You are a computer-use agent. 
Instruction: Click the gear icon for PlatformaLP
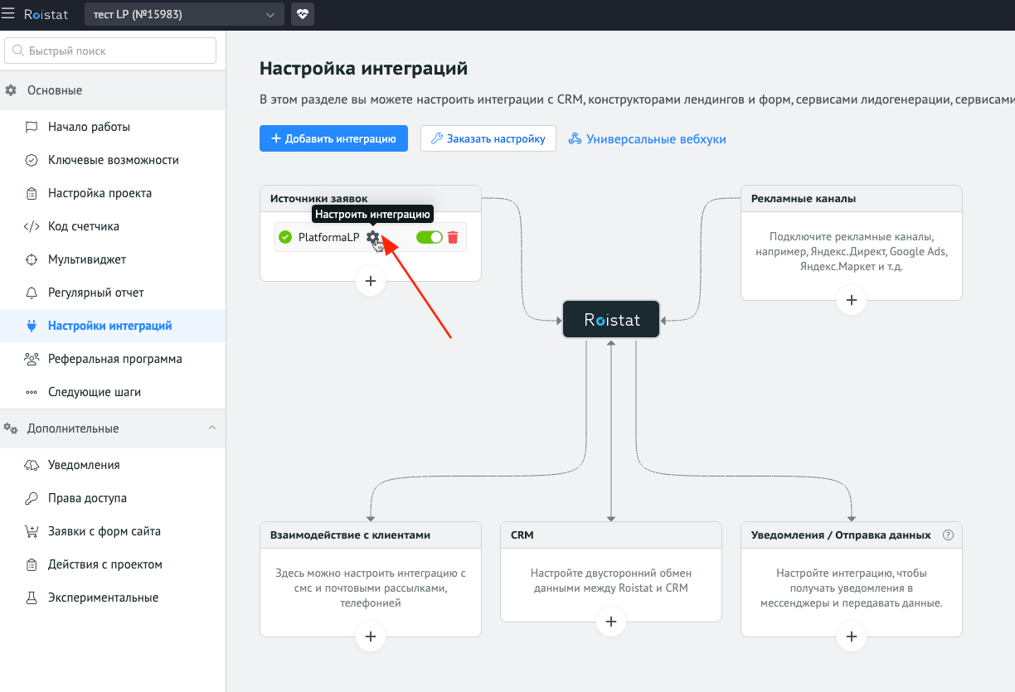(x=373, y=237)
